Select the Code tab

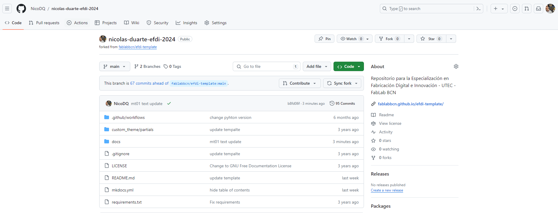click(x=13, y=23)
